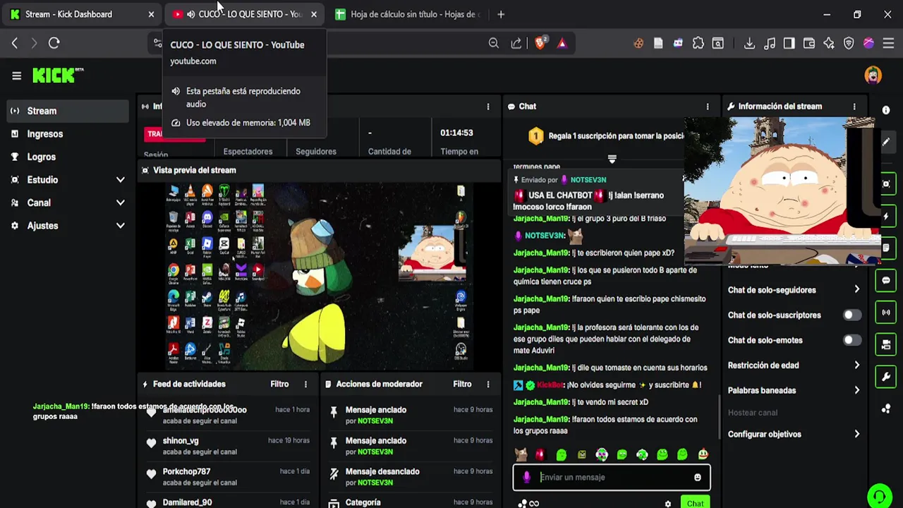Click the cat emote in quick emotes
This screenshot has height=508, width=903.
521,455
